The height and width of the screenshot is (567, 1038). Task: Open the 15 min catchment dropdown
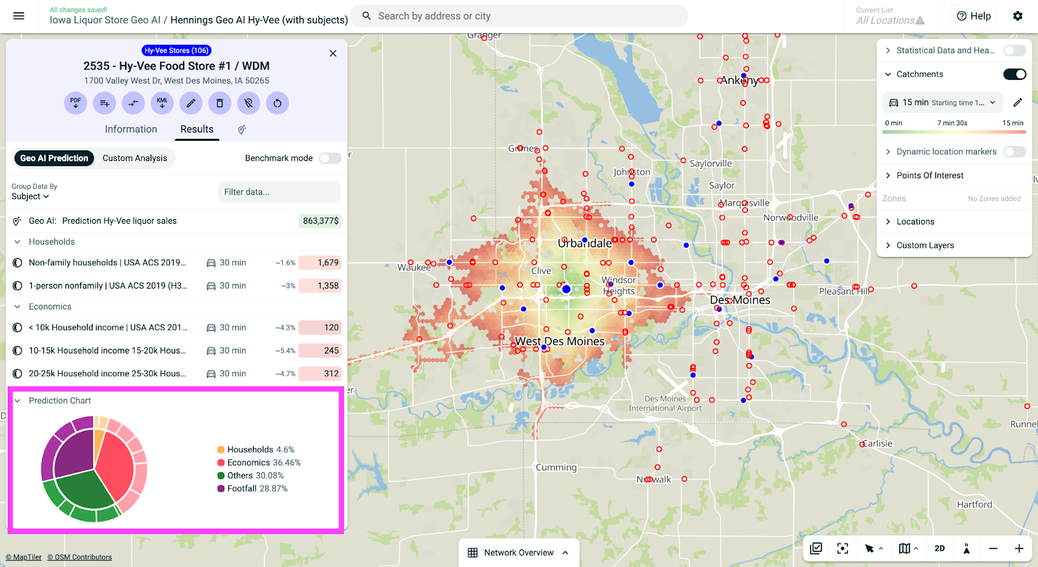[943, 103]
